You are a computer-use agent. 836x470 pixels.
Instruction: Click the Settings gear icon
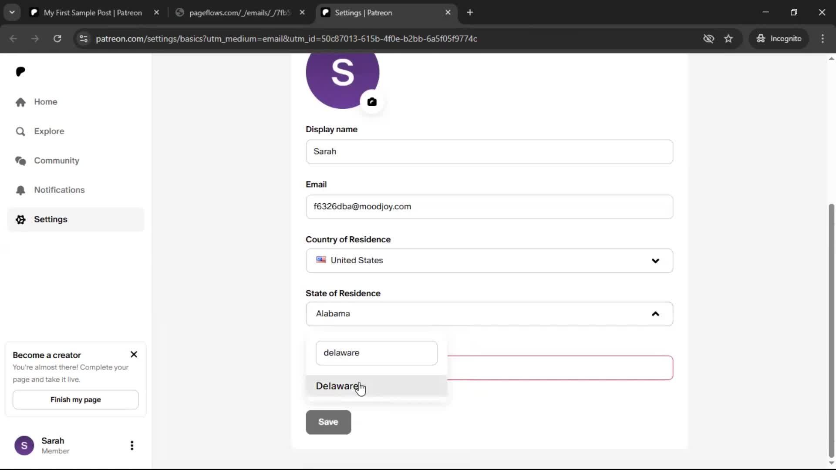coord(20,219)
